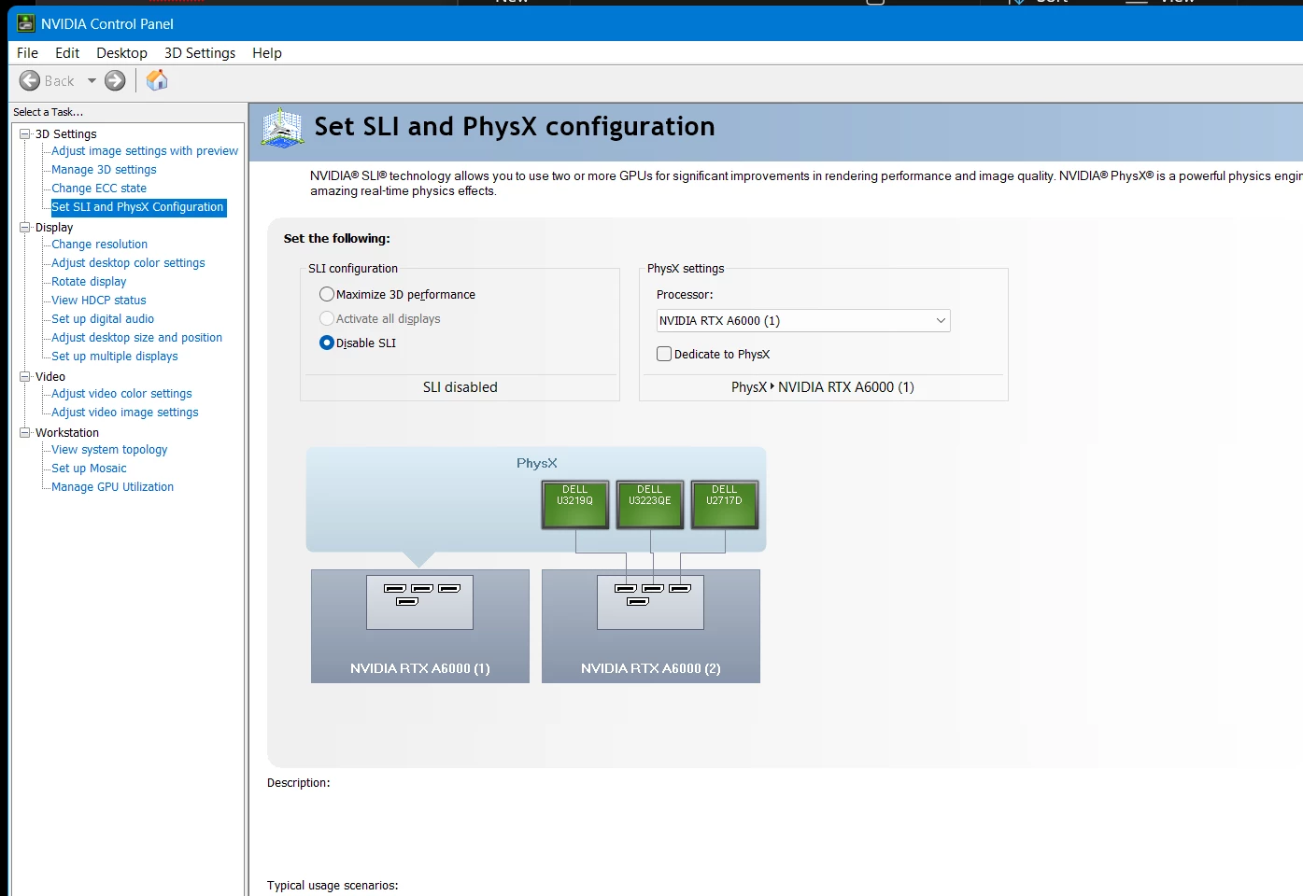This screenshot has width=1303, height=896.
Task: Open Change resolution
Action: (x=99, y=245)
